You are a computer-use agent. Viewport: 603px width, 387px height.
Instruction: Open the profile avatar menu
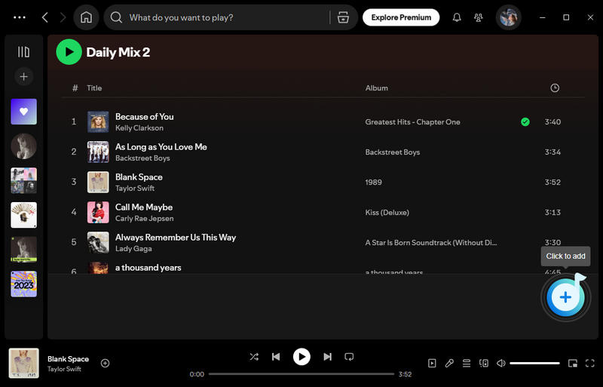pyautogui.click(x=508, y=17)
